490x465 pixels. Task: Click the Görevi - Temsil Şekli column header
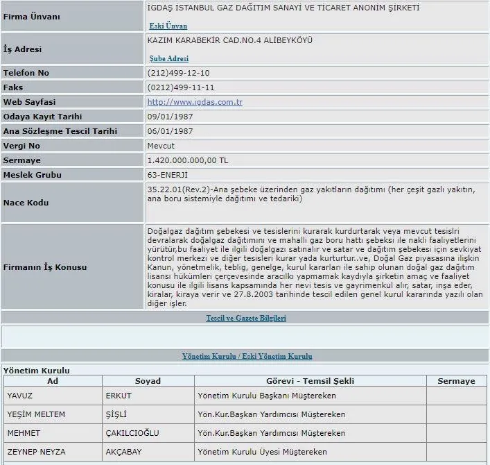click(310, 381)
